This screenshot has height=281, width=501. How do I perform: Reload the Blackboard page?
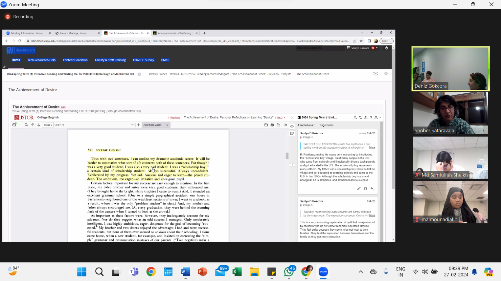(x=20, y=41)
